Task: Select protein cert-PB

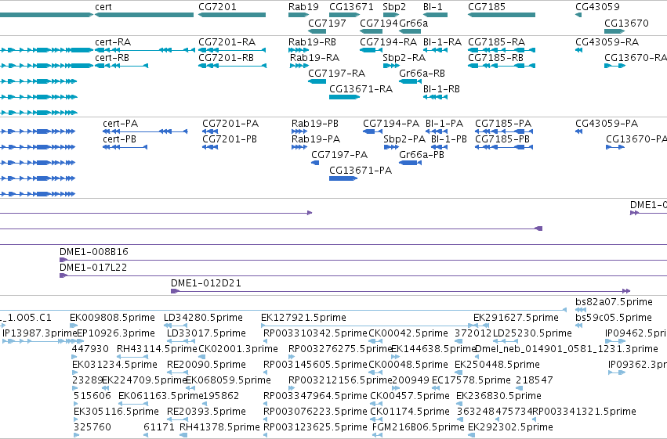Action: point(120,139)
